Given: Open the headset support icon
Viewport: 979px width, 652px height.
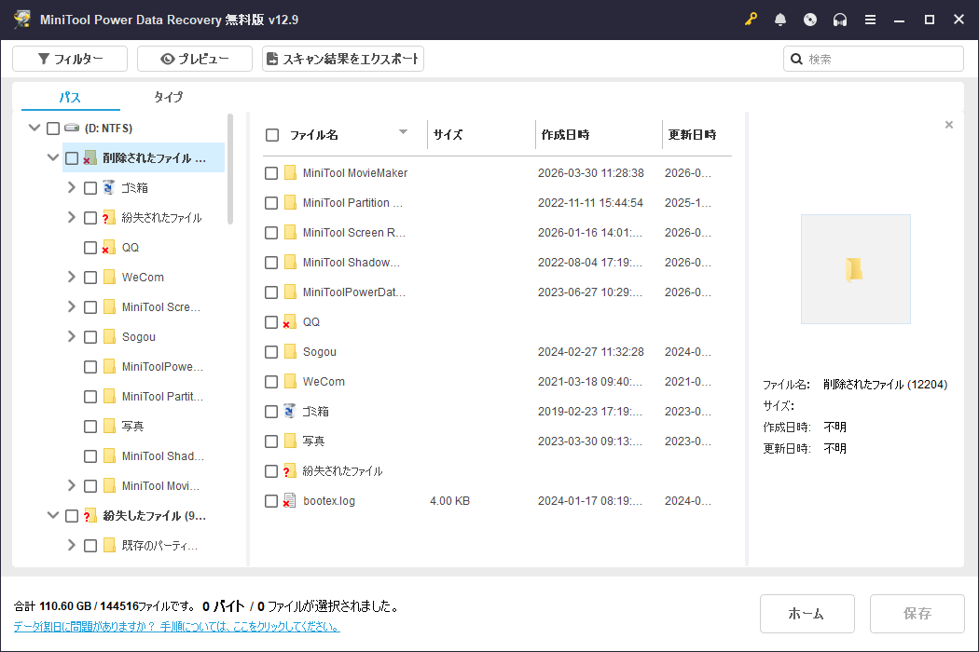Looking at the screenshot, I should pos(840,20).
